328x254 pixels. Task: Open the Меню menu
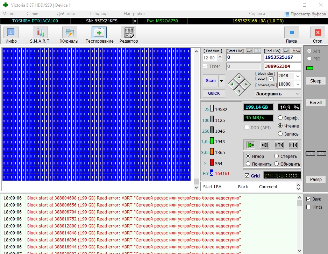click(8, 14)
